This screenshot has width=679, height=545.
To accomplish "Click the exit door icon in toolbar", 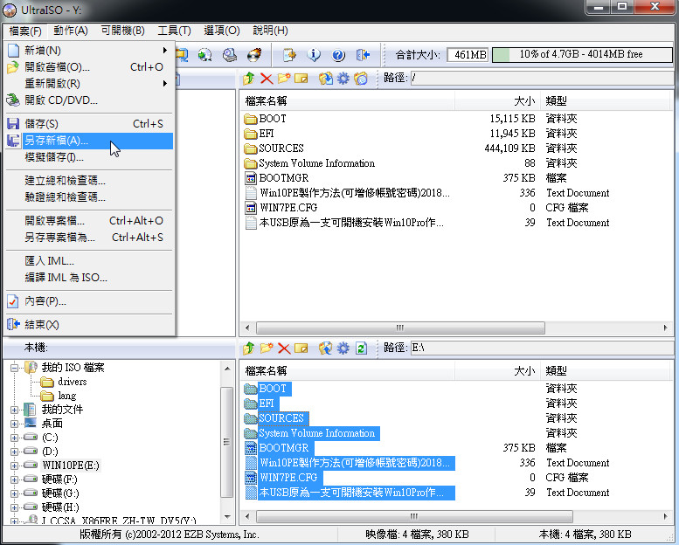I will (x=363, y=54).
